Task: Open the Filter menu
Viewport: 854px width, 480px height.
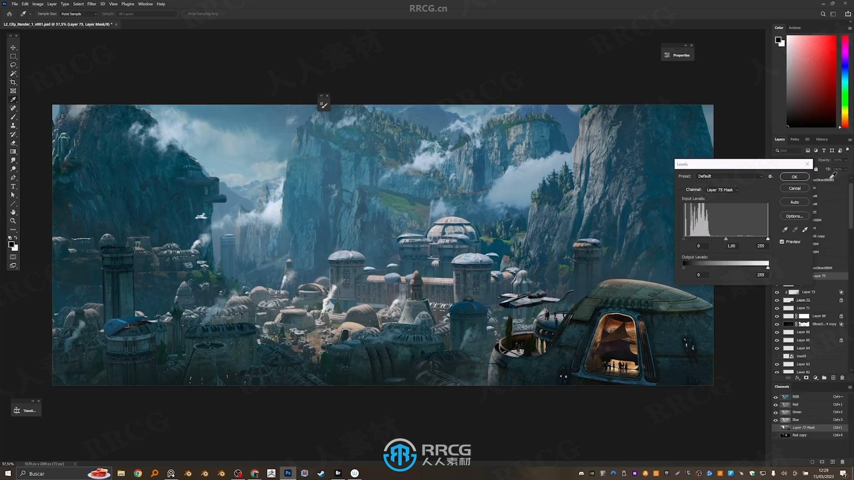Action: click(92, 4)
